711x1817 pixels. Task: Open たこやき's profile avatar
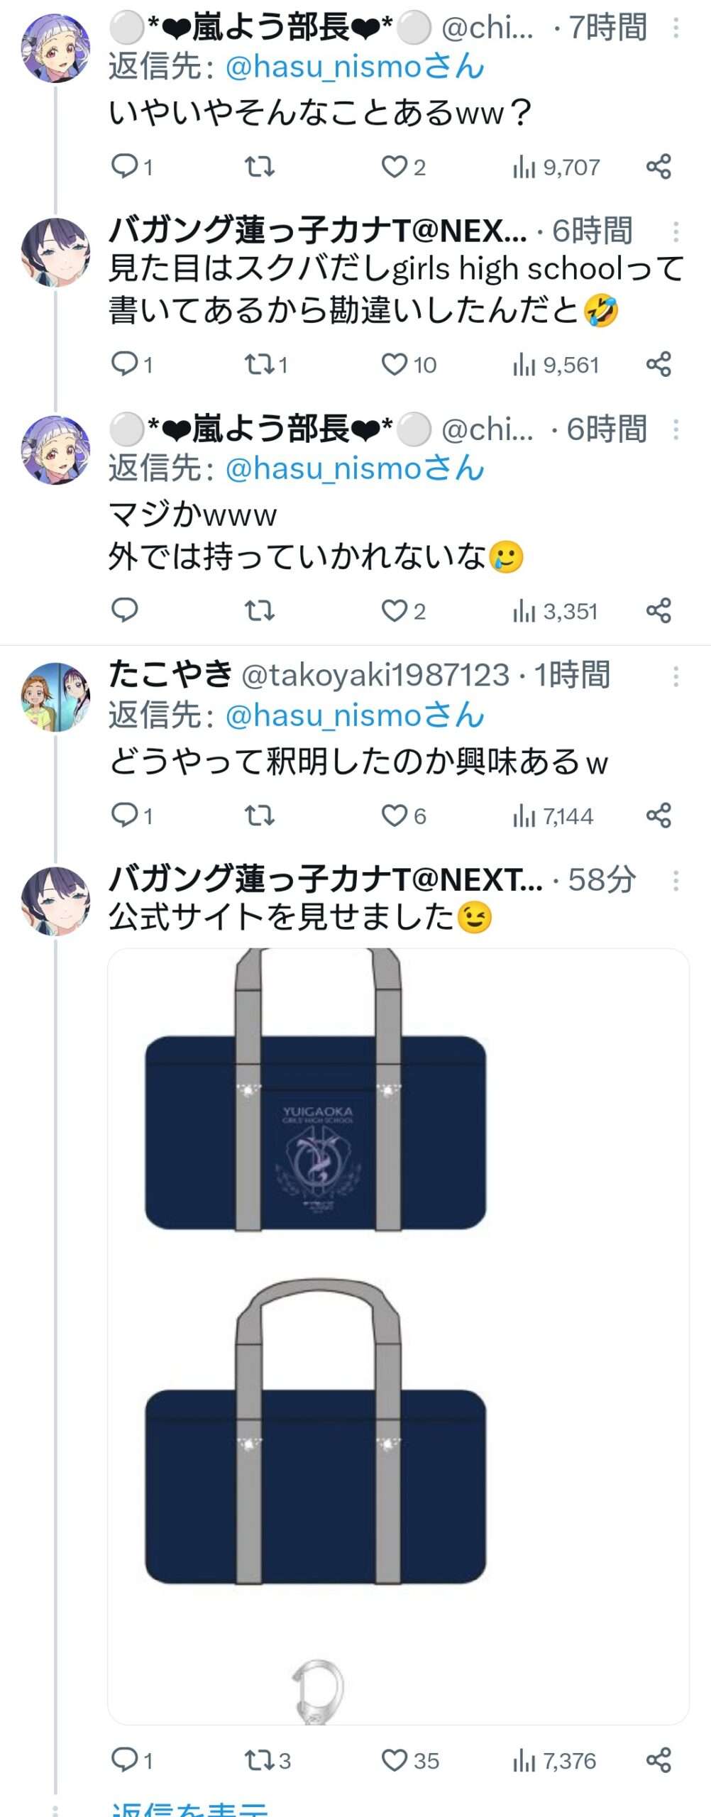pos(55,696)
